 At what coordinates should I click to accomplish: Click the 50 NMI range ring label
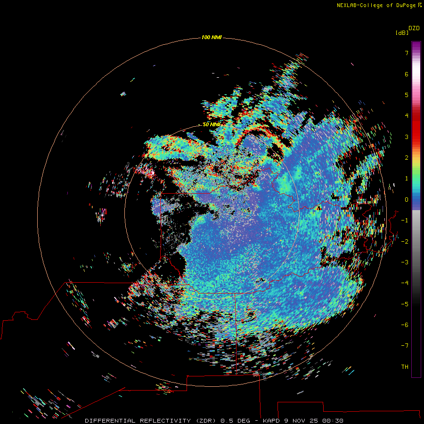click(212, 124)
